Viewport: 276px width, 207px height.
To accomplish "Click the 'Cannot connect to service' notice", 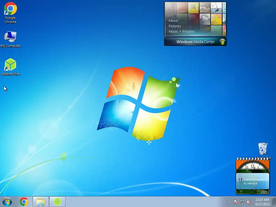I will tap(253, 181).
